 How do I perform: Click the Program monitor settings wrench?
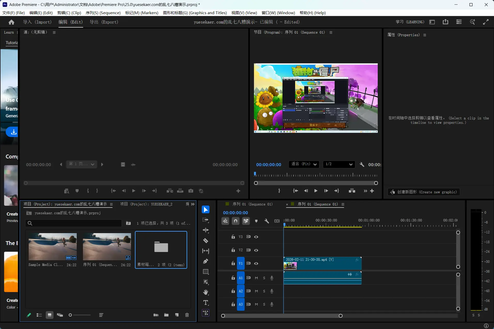362,165
